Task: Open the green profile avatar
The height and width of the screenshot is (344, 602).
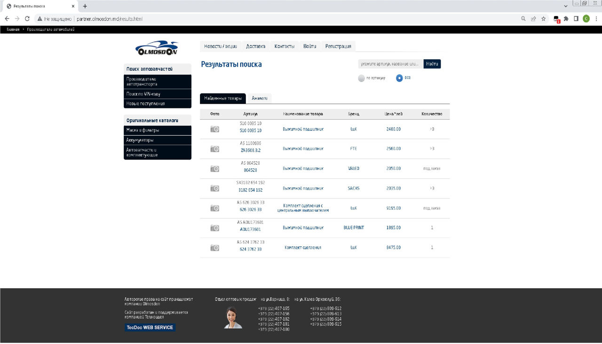Action: tap(586, 19)
